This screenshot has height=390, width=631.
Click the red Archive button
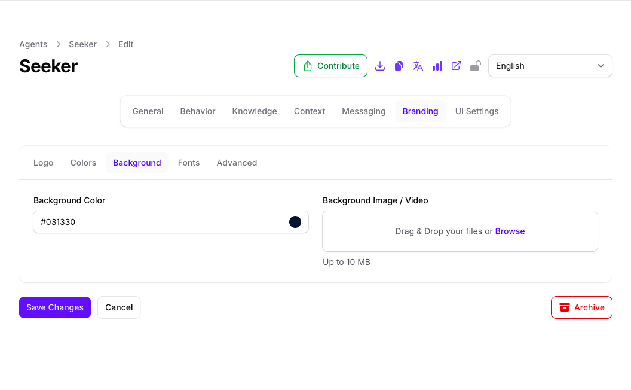581,307
